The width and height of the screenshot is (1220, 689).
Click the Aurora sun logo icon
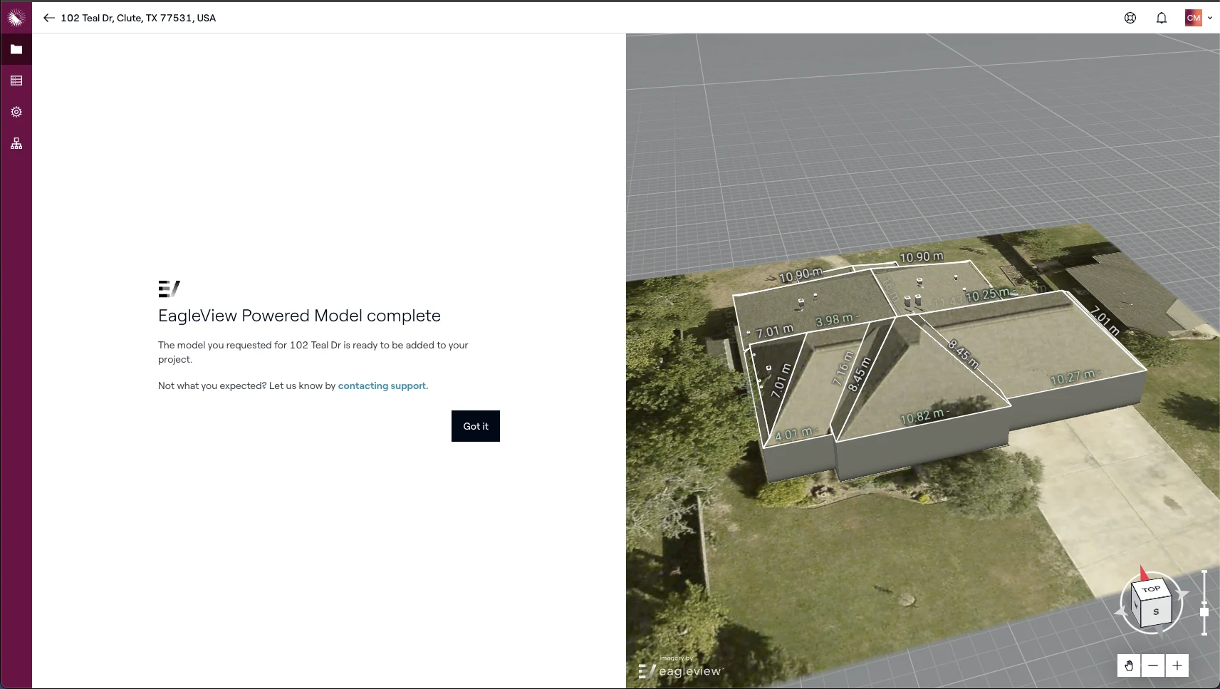[16, 18]
